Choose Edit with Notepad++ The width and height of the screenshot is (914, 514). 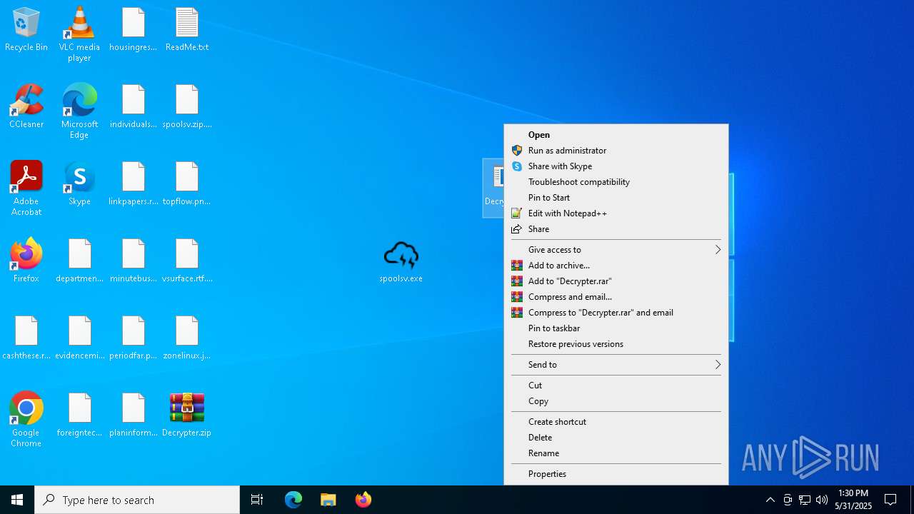(616, 213)
